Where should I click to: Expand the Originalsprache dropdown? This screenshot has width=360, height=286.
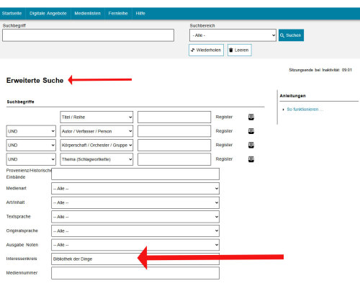tap(135, 231)
